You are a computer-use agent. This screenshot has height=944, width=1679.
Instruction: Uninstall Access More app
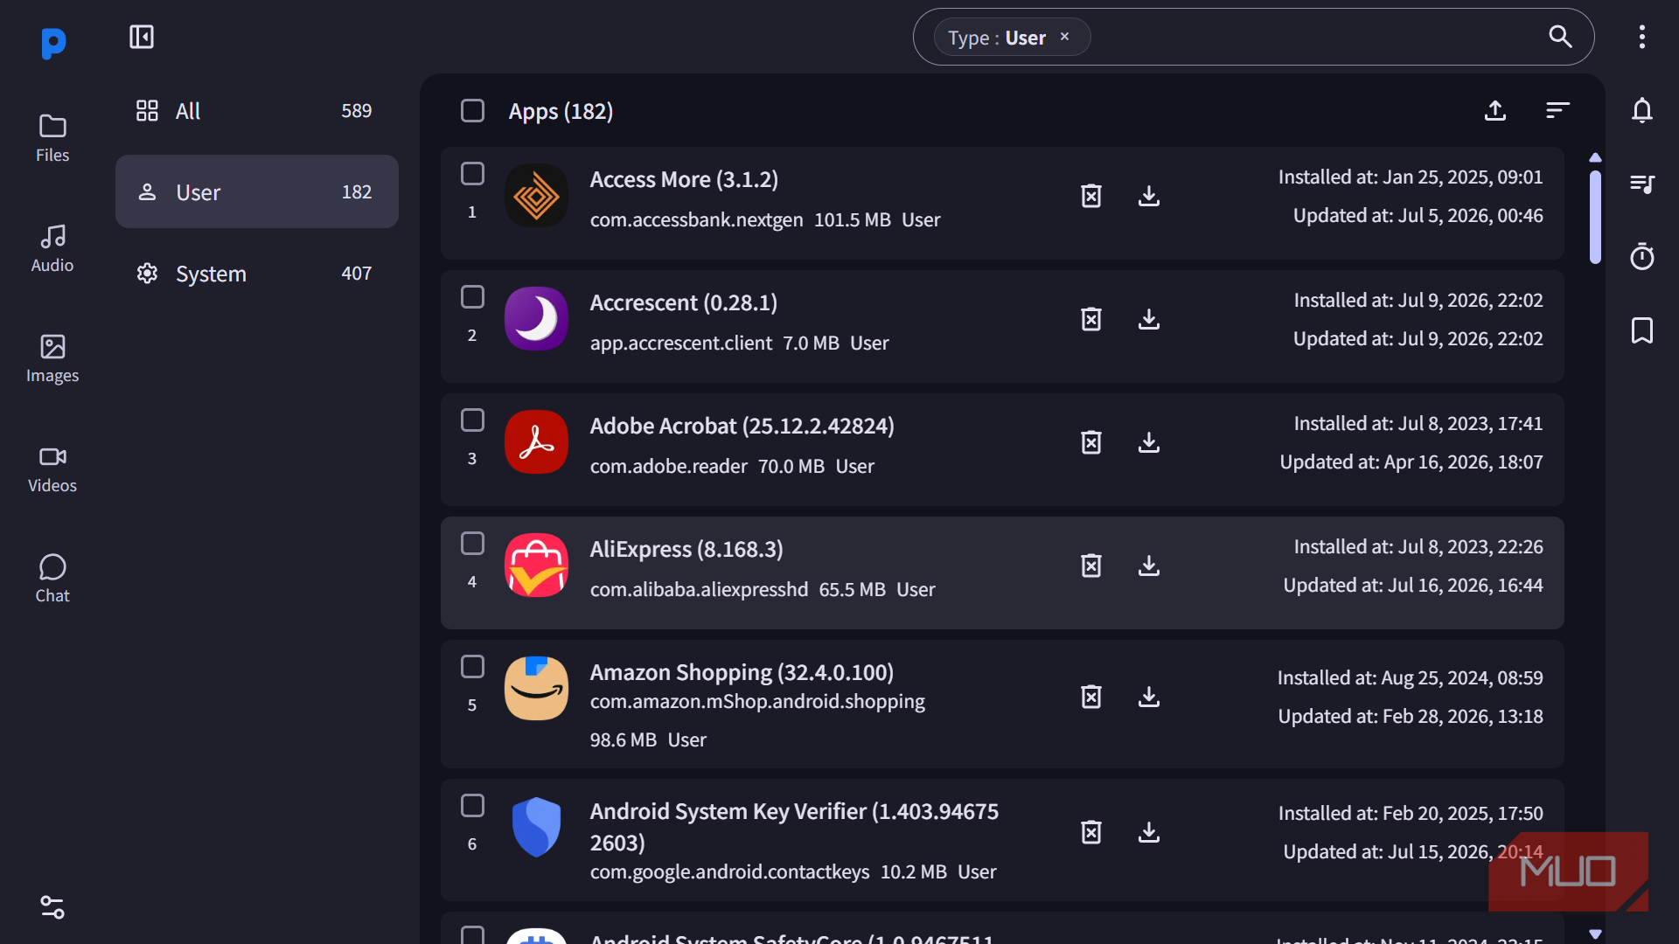pos(1091,196)
